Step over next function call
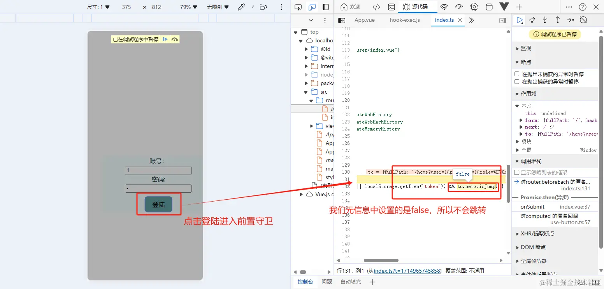The image size is (604, 289). tap(532, 20)
